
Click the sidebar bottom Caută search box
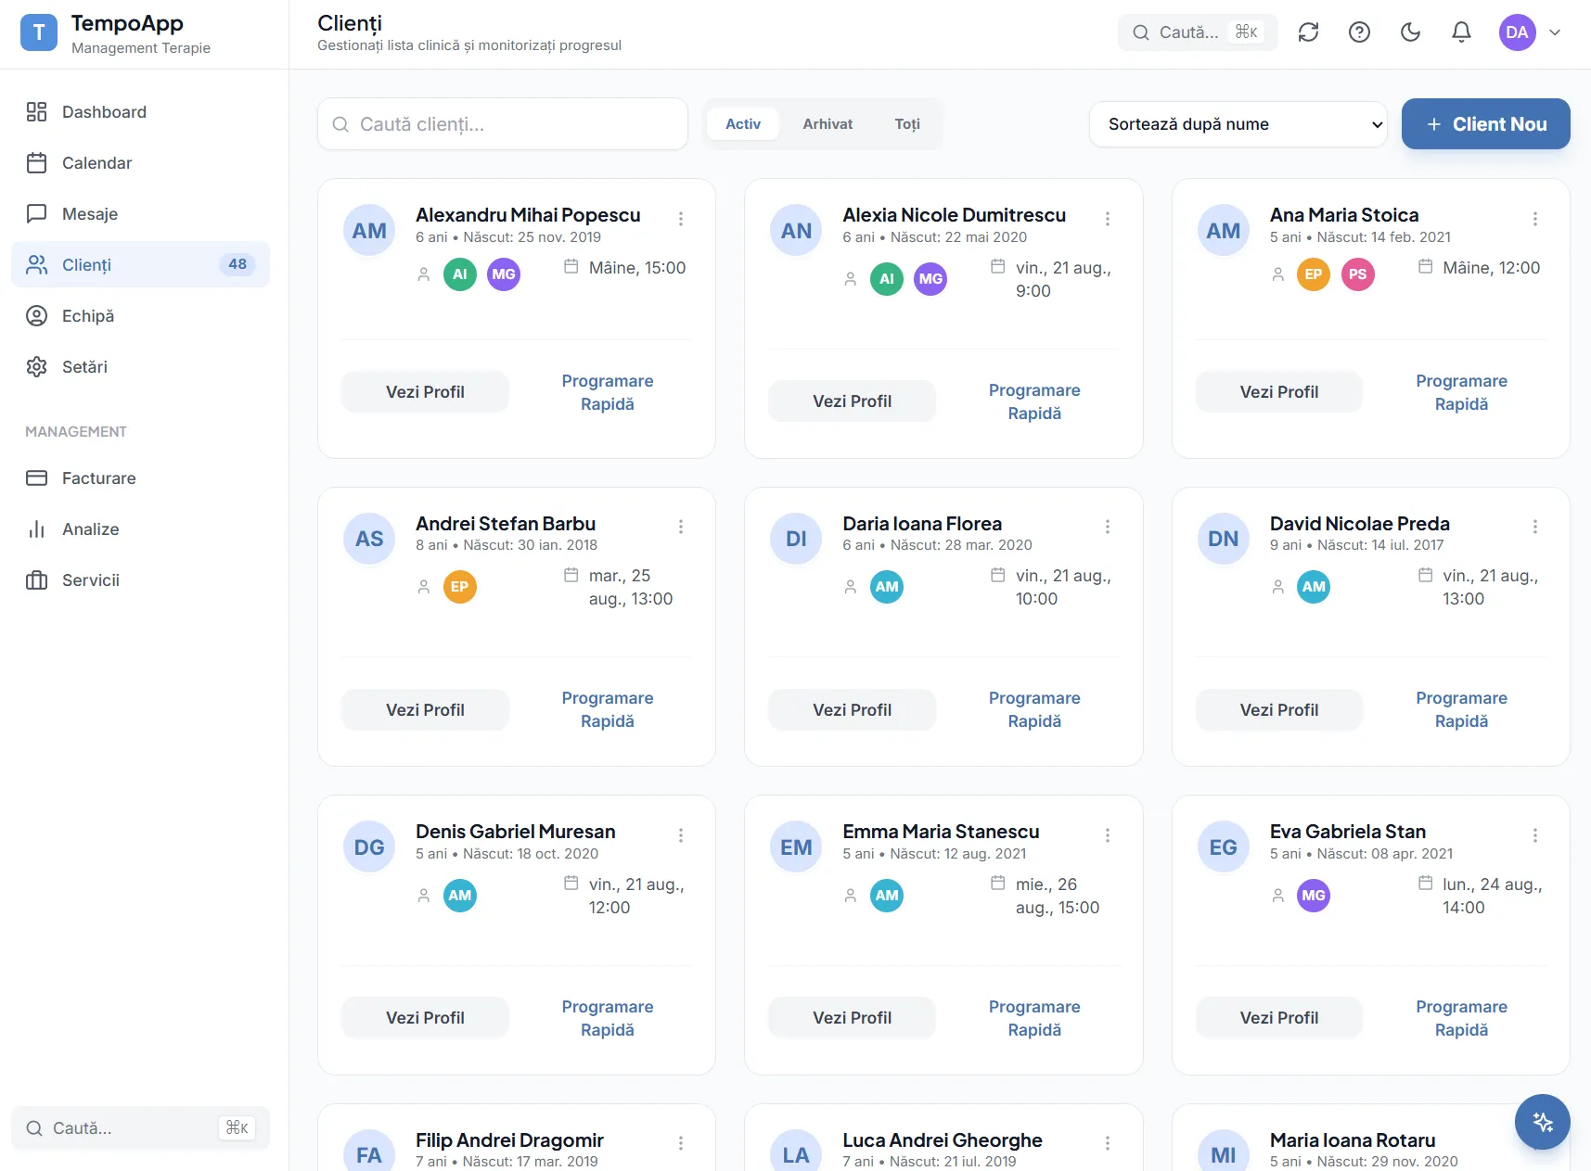[140, 1128]
